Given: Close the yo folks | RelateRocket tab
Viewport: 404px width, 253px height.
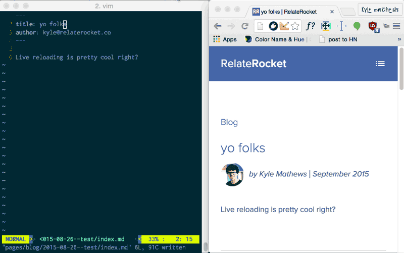Looking at the screenshot, I should (332, 12).
